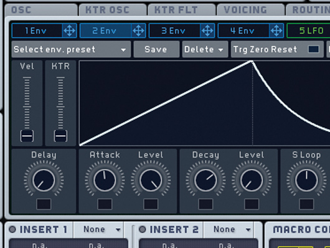Click the slot below Decay Level knob
Viewport: 330px width, 248px height.
[x=252, y=204]
